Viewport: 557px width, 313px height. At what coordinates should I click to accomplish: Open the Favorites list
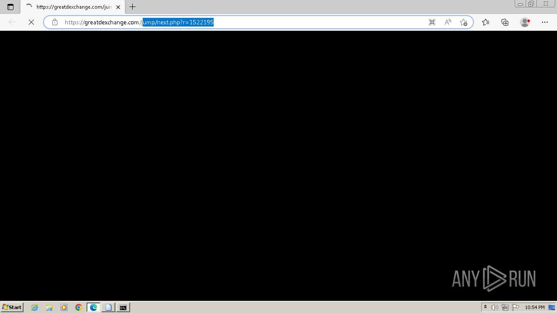point(486,22)
